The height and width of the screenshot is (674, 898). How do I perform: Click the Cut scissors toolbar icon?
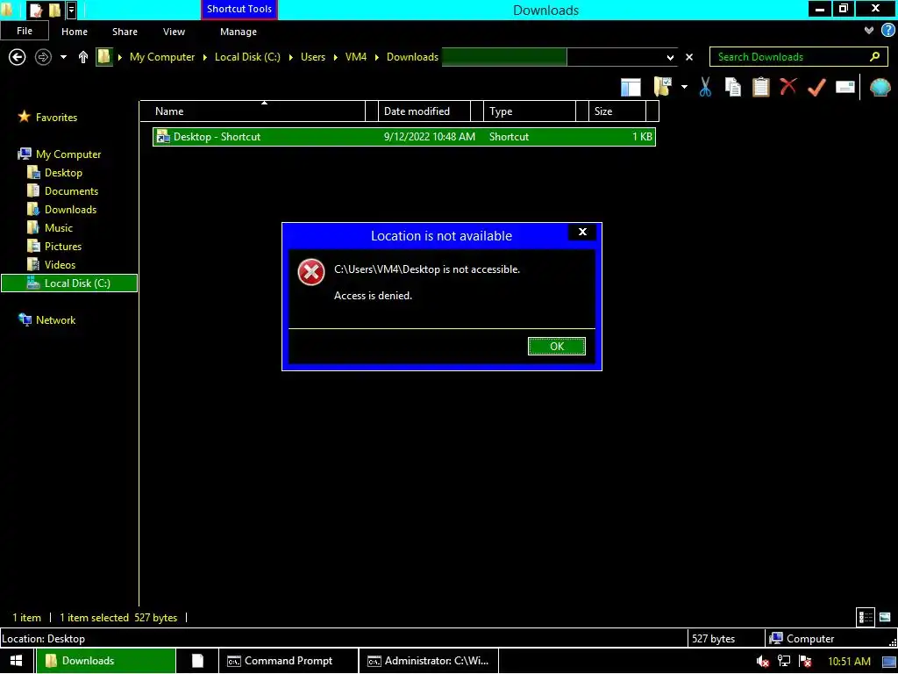tap(705, 87)
